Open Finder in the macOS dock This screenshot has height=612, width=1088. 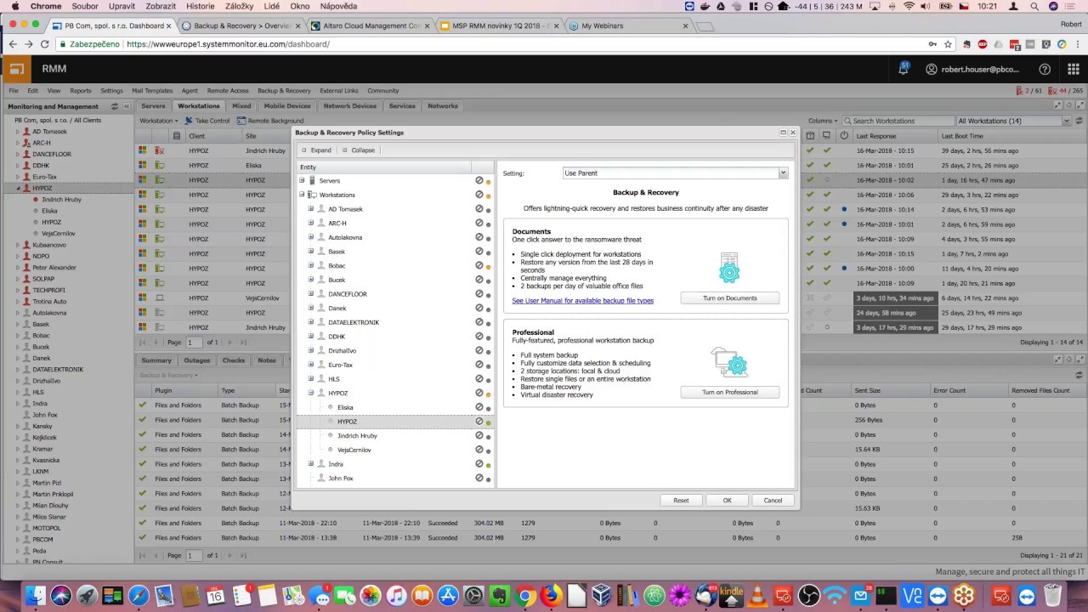34,595
